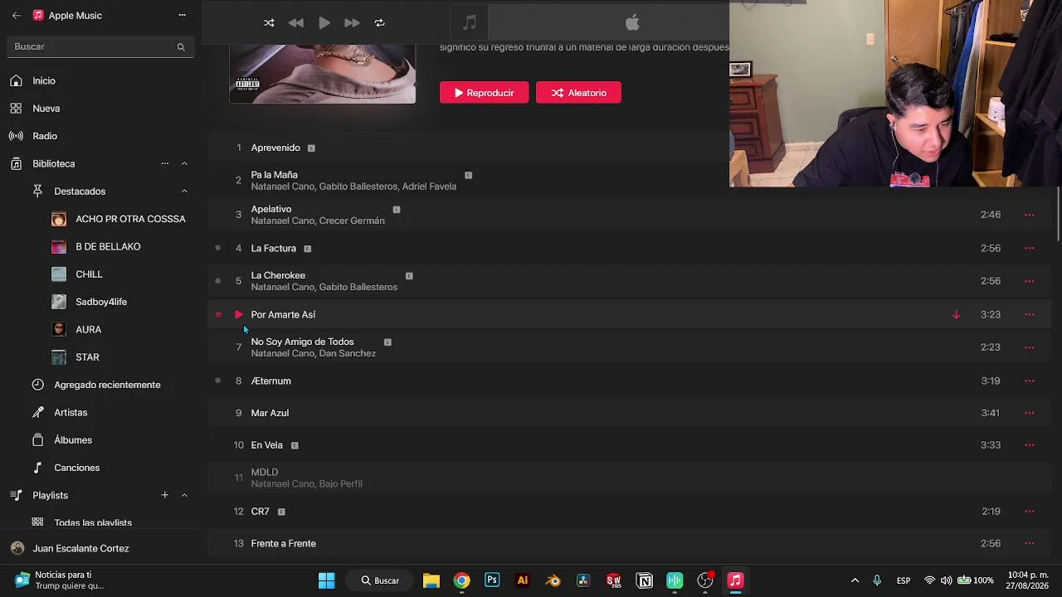Image resolution: width=1062 pixels, height=597 pixels.
Task: Select the track Frente a Frente
Action: point(284,544)
